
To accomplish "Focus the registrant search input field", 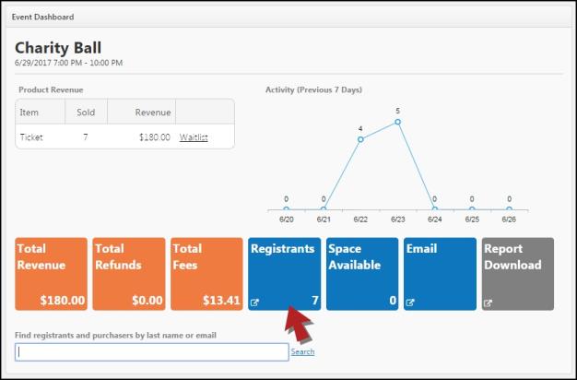I will [x=151, y=352].
